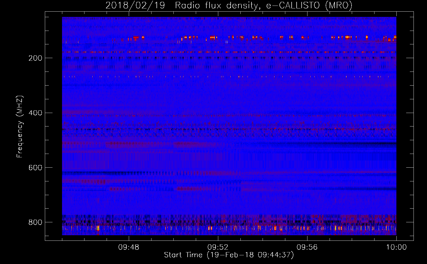Image resolution: width=427 pixels, height=264 pixels.
Task: Click the 800 frequency tick label
Action: click(x=35, y=222)
